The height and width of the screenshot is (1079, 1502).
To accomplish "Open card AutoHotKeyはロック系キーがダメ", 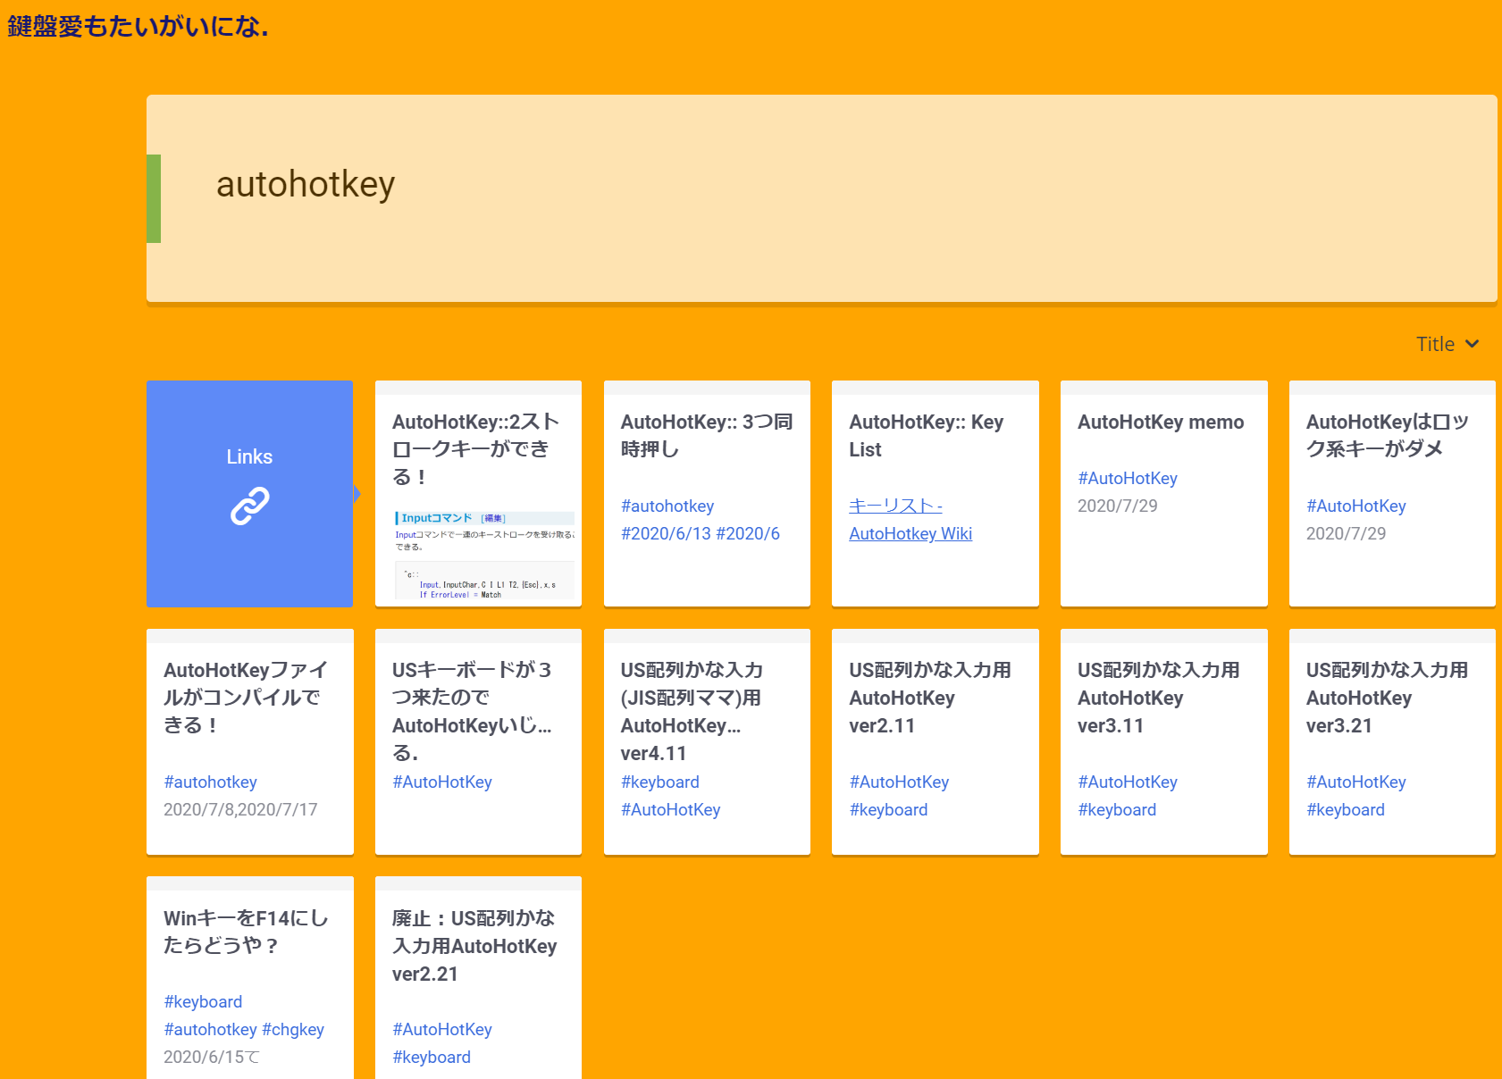I will click(x=1392, y=494).
